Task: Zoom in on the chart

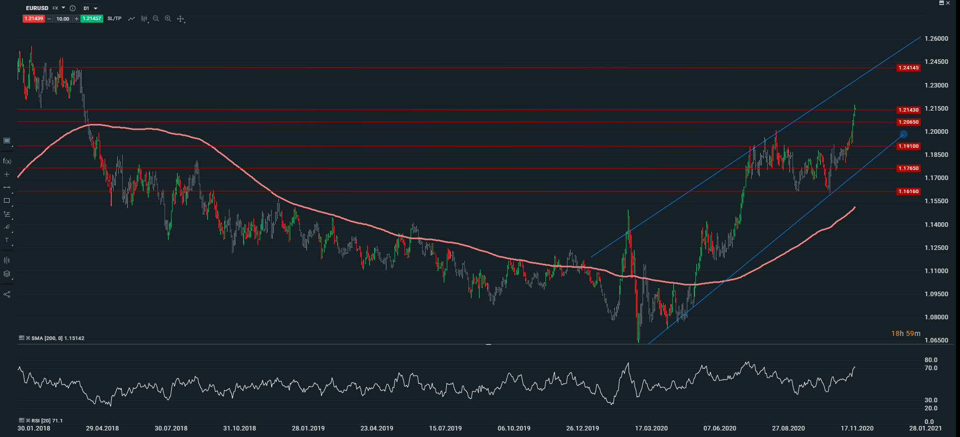Action: click(x=168, y=19)
